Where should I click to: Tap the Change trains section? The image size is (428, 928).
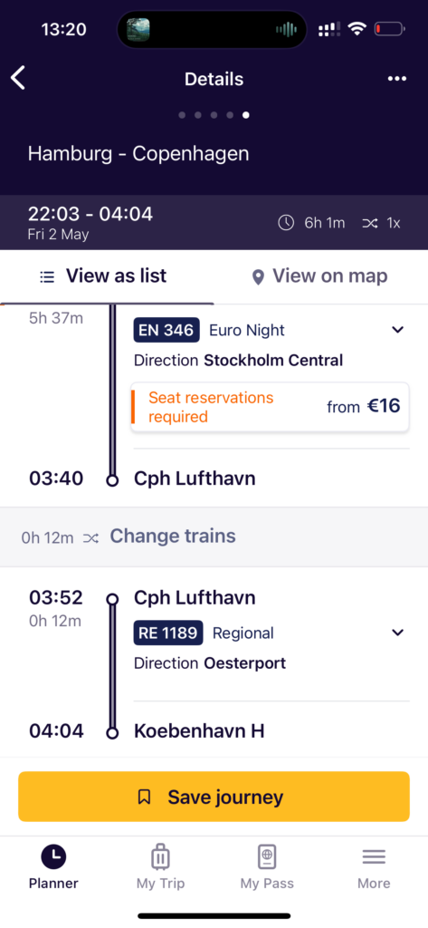click(x=214, y=536)
